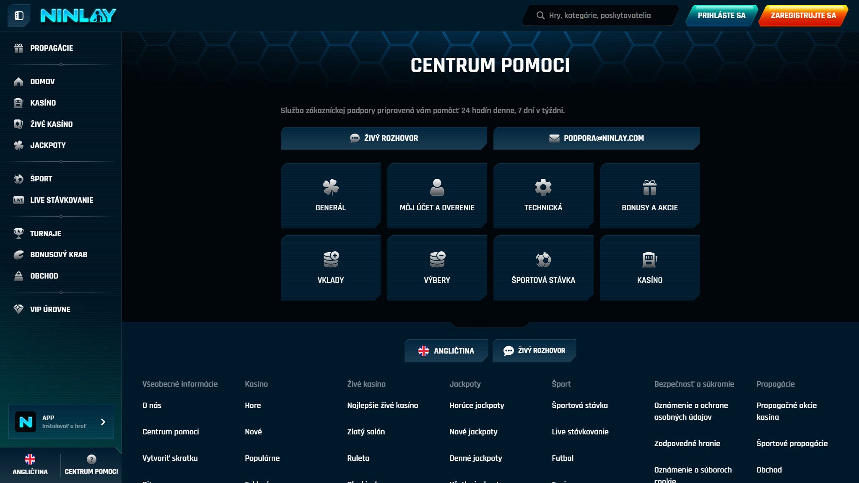
Task: Click the Ninlay logo
Action: coord(78,16)
